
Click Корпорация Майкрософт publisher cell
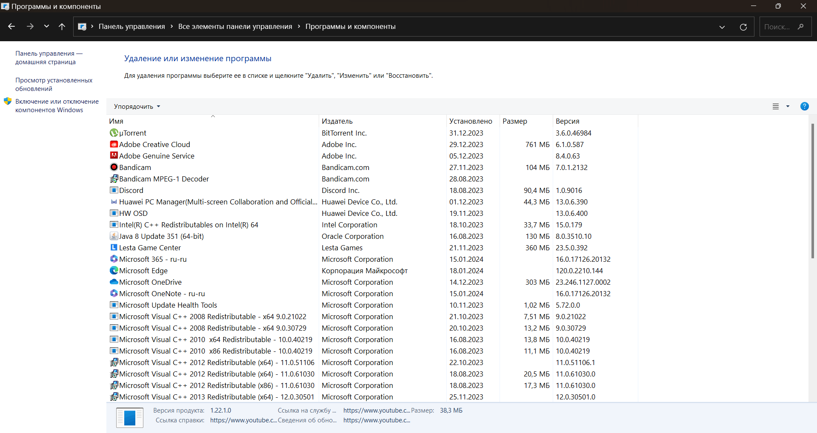click(x=365, y=271)
